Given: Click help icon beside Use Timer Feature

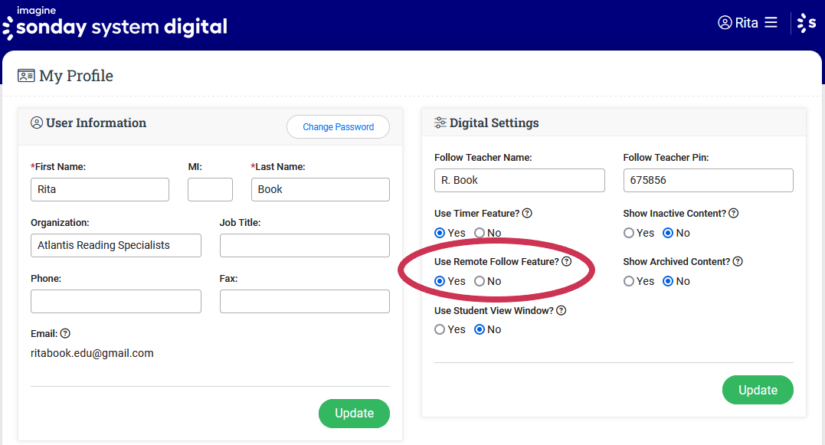Looking at the screenshot, I should [x=527, y=214].
